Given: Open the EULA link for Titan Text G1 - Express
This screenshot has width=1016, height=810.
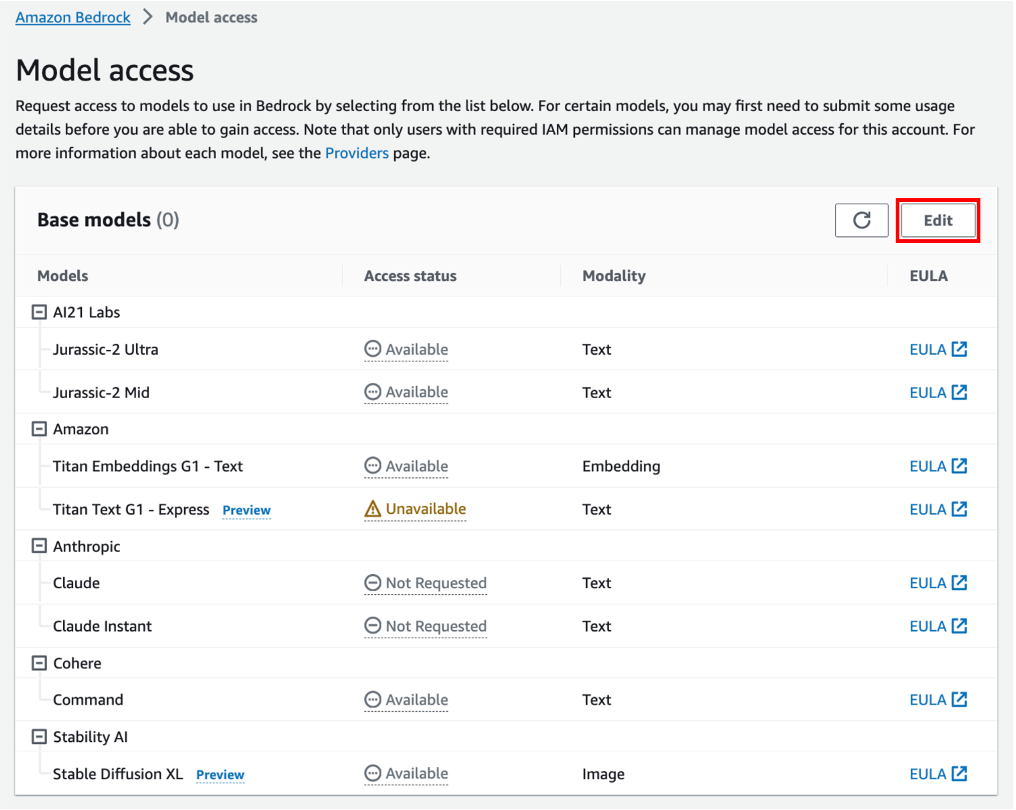Looking at the screenshot, I should point(938,509).
